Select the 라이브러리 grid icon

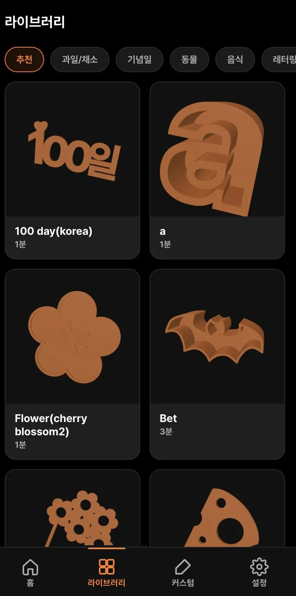pyautogui.click(x=107, y=567)
